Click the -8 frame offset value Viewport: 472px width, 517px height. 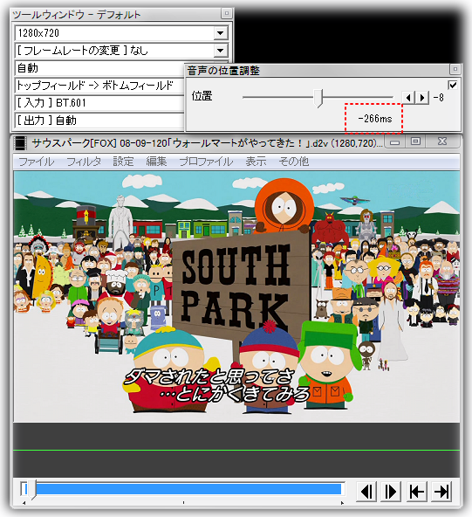coord(438,98)
